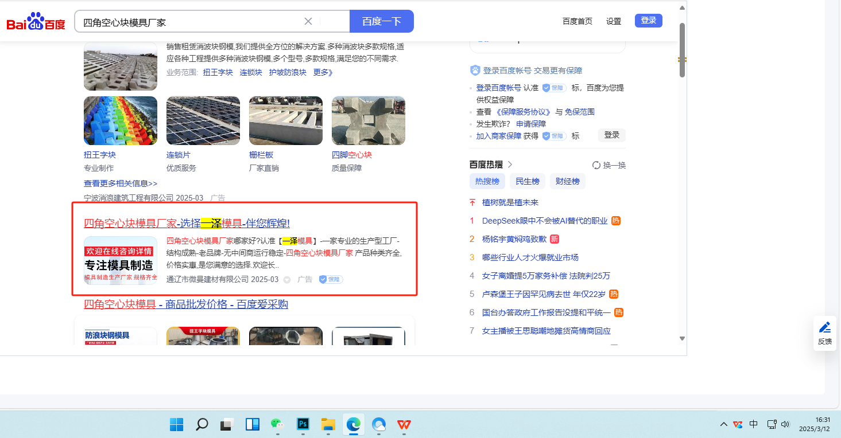This screenshot has width=841, height=438.
Task: Click 宁波消浪建筑工程有限公司 advertiser name
Action: tap(129, 198)
